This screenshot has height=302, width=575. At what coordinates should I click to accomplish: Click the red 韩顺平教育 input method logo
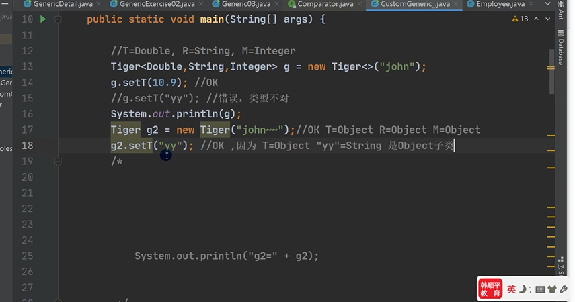pos(490,289)
